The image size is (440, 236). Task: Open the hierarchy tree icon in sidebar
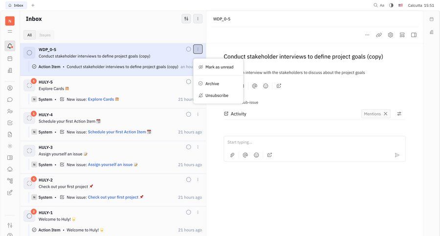click(10, 181)
